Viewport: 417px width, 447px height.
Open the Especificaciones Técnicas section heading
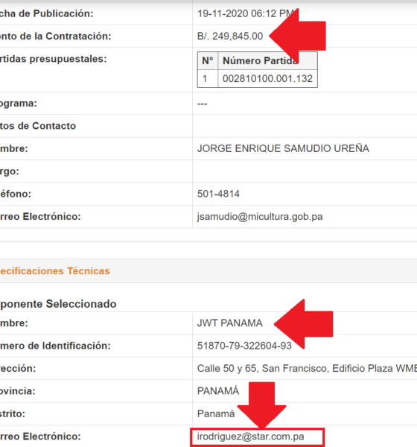click(x=54, y=271)
